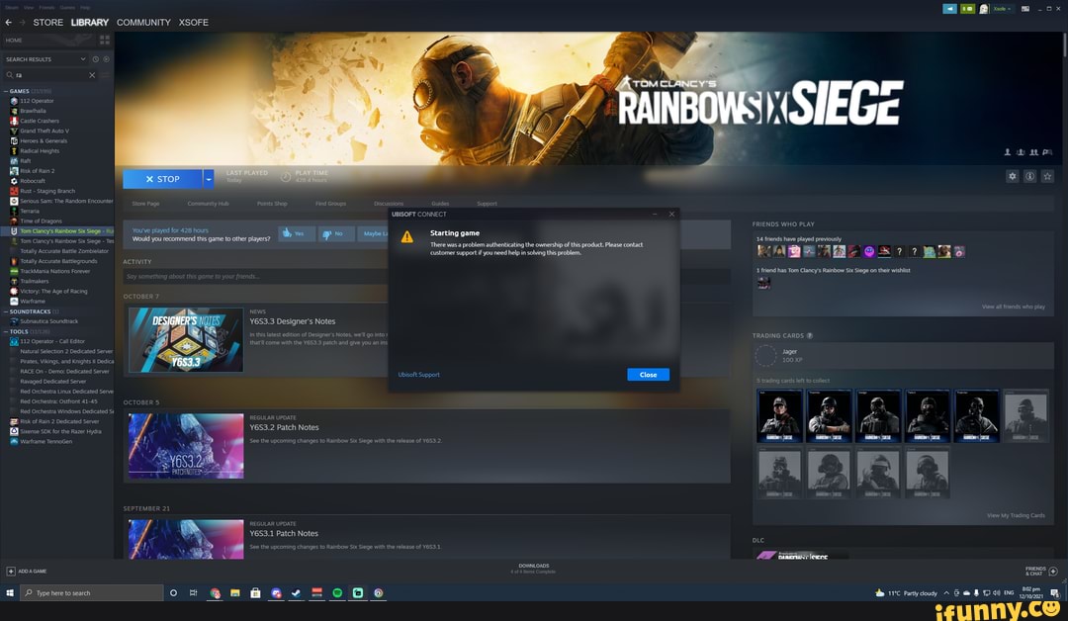Open green inbox notifications icon
The height and width of the screenshot is (621, 1068).
tap(967, 9)
